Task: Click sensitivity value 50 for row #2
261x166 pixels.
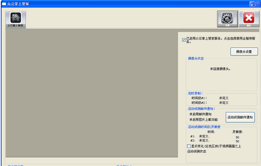Action: (x=237, y=141)
